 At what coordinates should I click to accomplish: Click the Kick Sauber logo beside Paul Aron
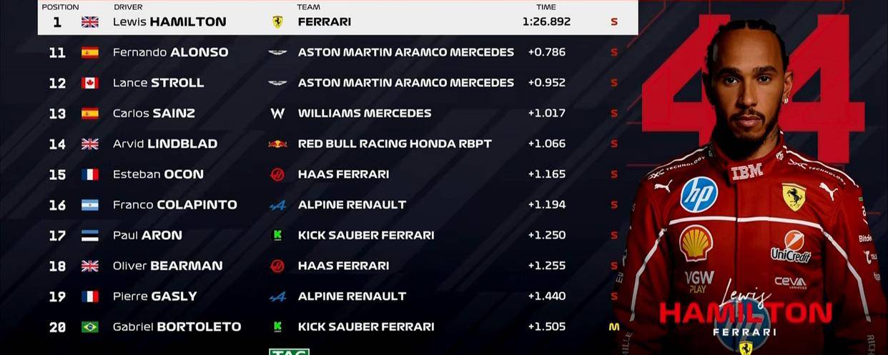(x=277, y=235)
